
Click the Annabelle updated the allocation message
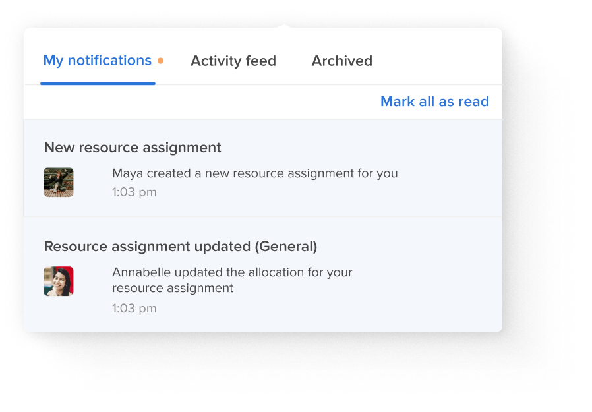(x=232, y=280)
